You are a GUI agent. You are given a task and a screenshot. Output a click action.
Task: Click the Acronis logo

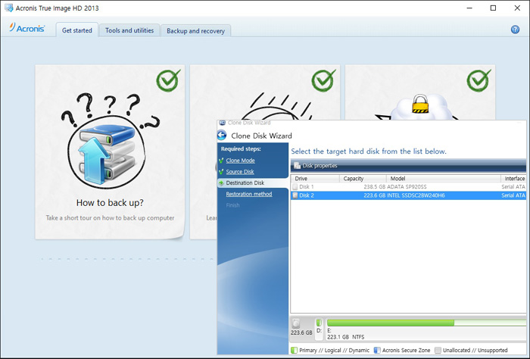point(27,30)
